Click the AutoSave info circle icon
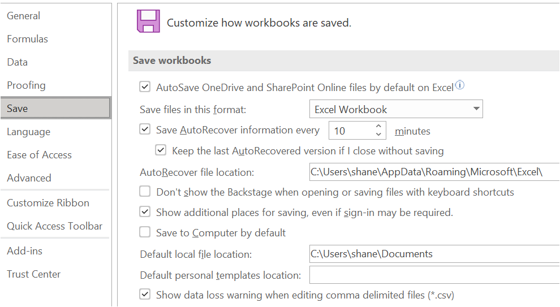 click(460, 85)
